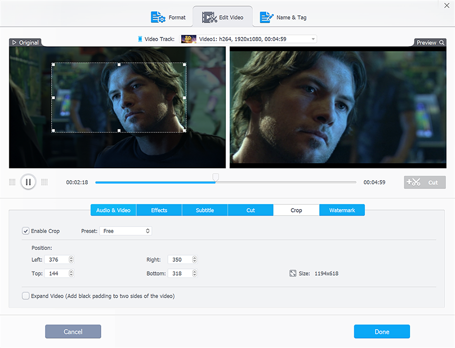Screen dimensions: 455x348
Task: Click the 1194x618 size value
Action: pos(326,274)
